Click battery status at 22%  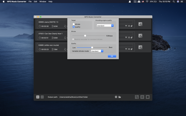pyautogui.click(x=153, y=1)
